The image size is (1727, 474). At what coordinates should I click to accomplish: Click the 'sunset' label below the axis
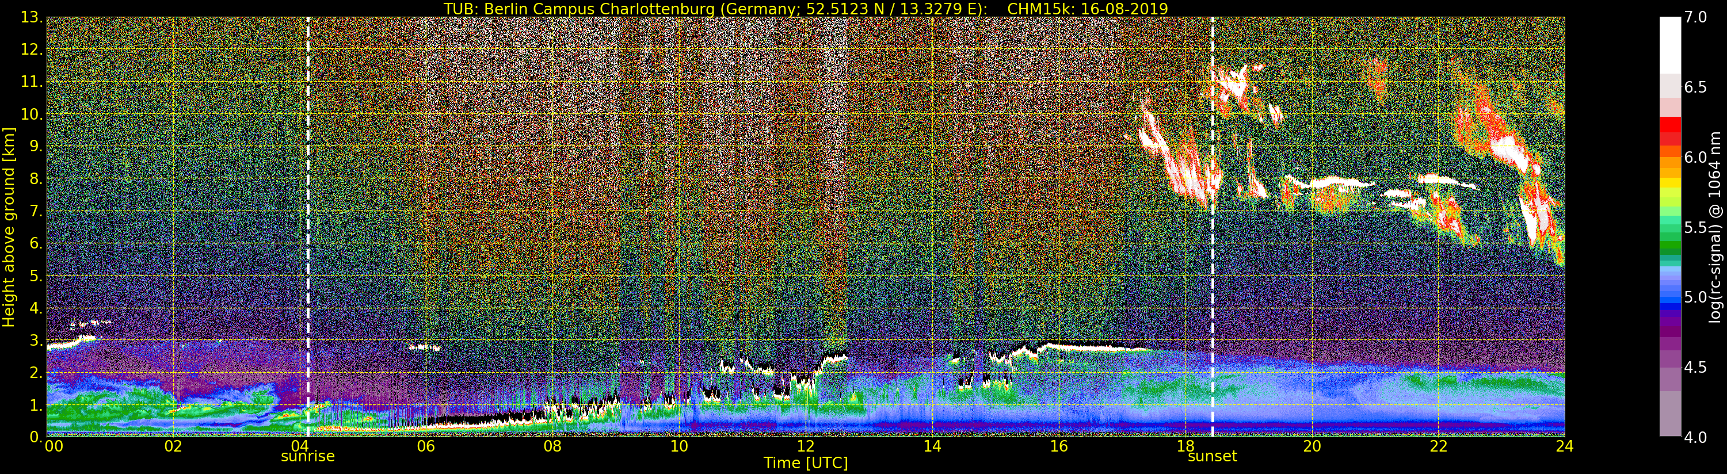point(1212,457)
